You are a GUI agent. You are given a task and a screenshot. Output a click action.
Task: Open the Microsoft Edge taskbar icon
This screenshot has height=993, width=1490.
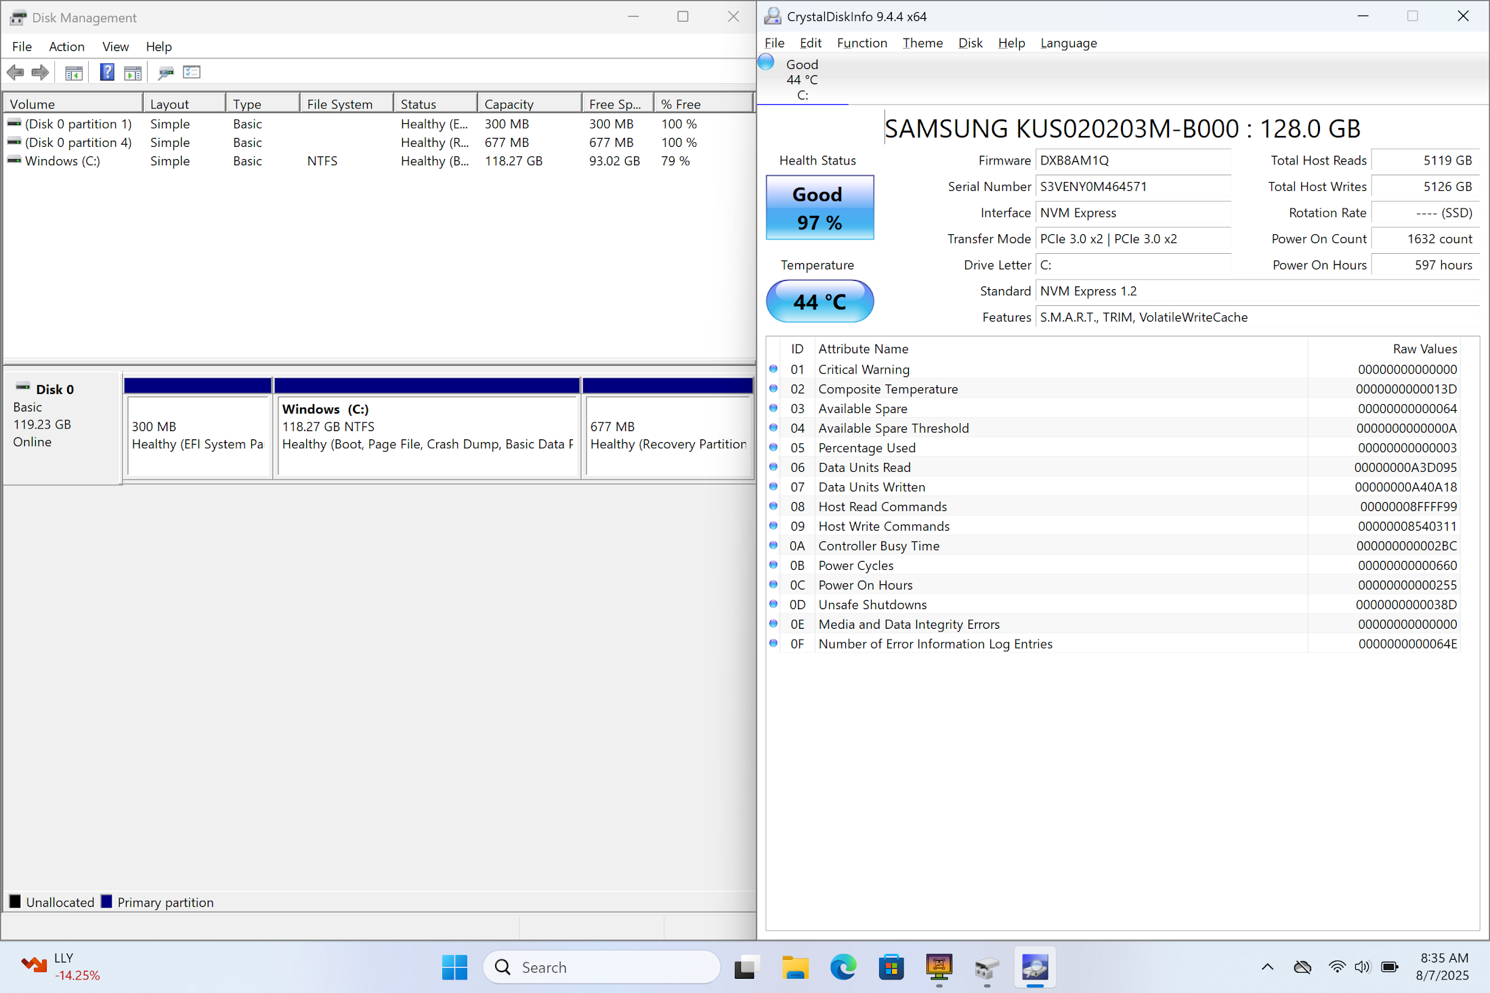coord(843,967)
